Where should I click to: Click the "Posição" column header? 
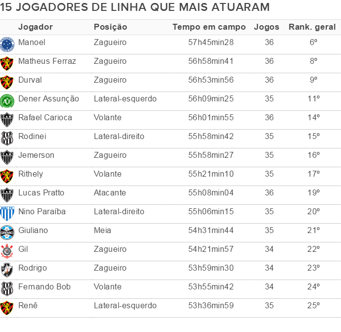pos(110,27)
